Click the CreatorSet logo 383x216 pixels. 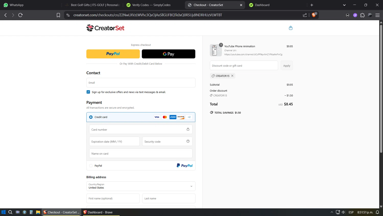coord(105,28)
